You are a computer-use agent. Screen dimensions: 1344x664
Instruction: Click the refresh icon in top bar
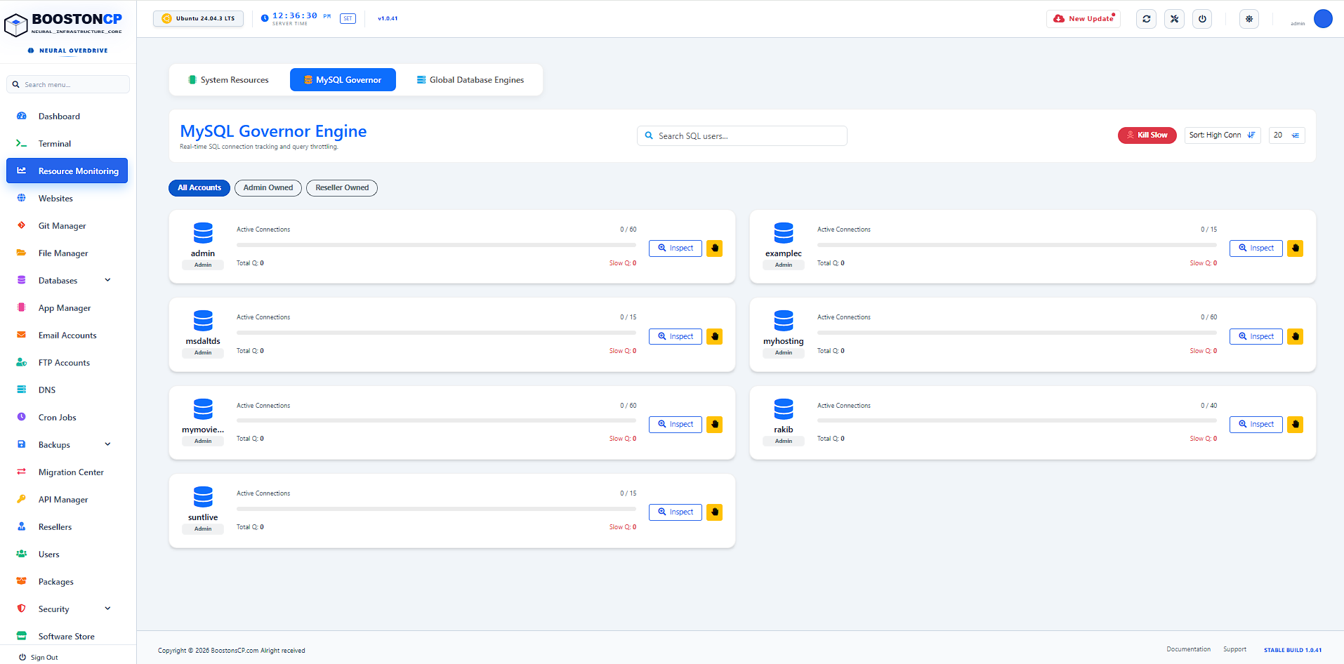(1146, 19)
